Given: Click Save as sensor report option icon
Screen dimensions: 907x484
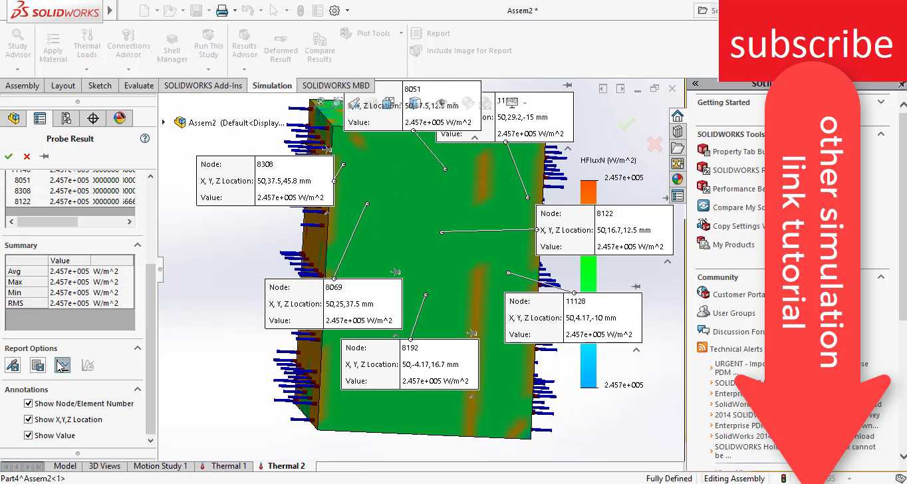Looking at the screenshot, I should click(13, 365).
